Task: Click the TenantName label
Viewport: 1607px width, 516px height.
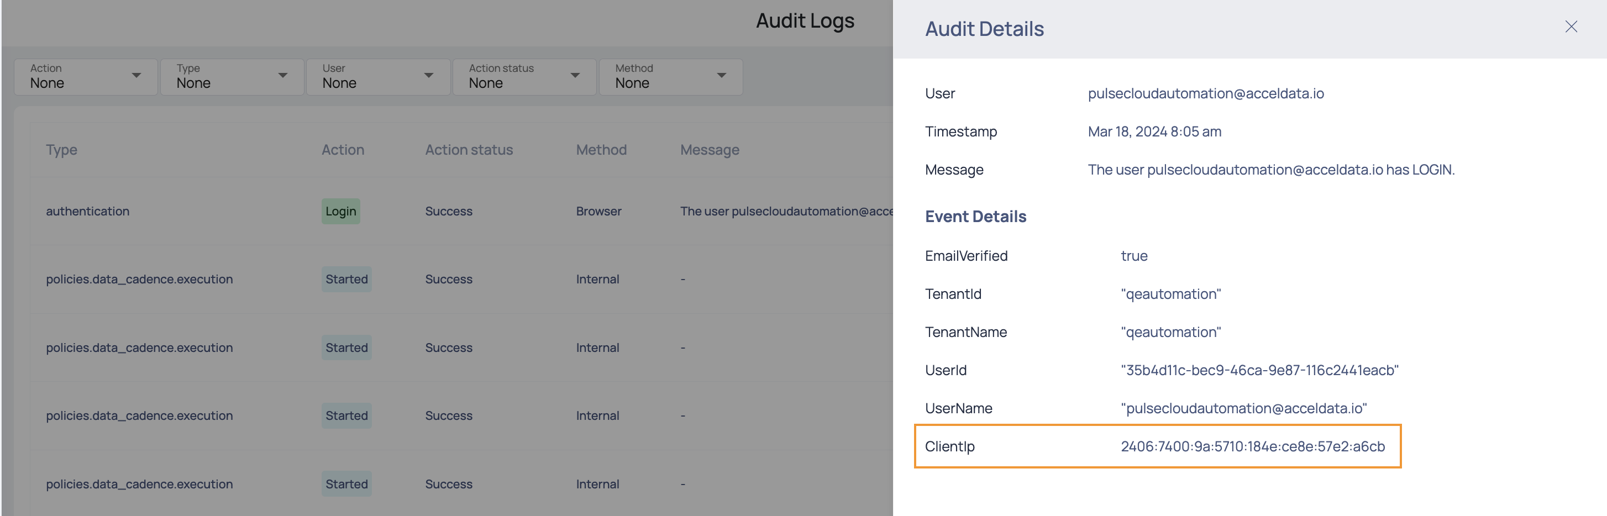Action: coord(966,332)
